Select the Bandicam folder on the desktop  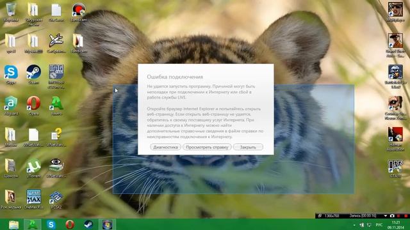click(x=78, y=43)
